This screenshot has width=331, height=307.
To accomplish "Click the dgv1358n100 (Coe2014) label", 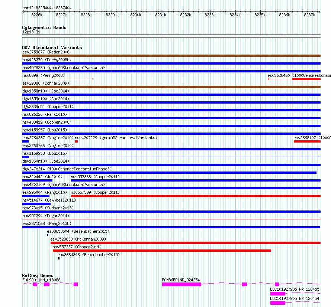I will (x=46, y=91).
